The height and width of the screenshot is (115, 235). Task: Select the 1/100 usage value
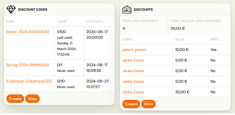61,32
